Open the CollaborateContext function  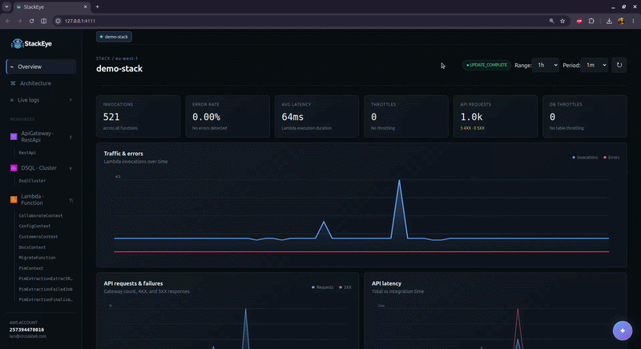tap(41, 215)
